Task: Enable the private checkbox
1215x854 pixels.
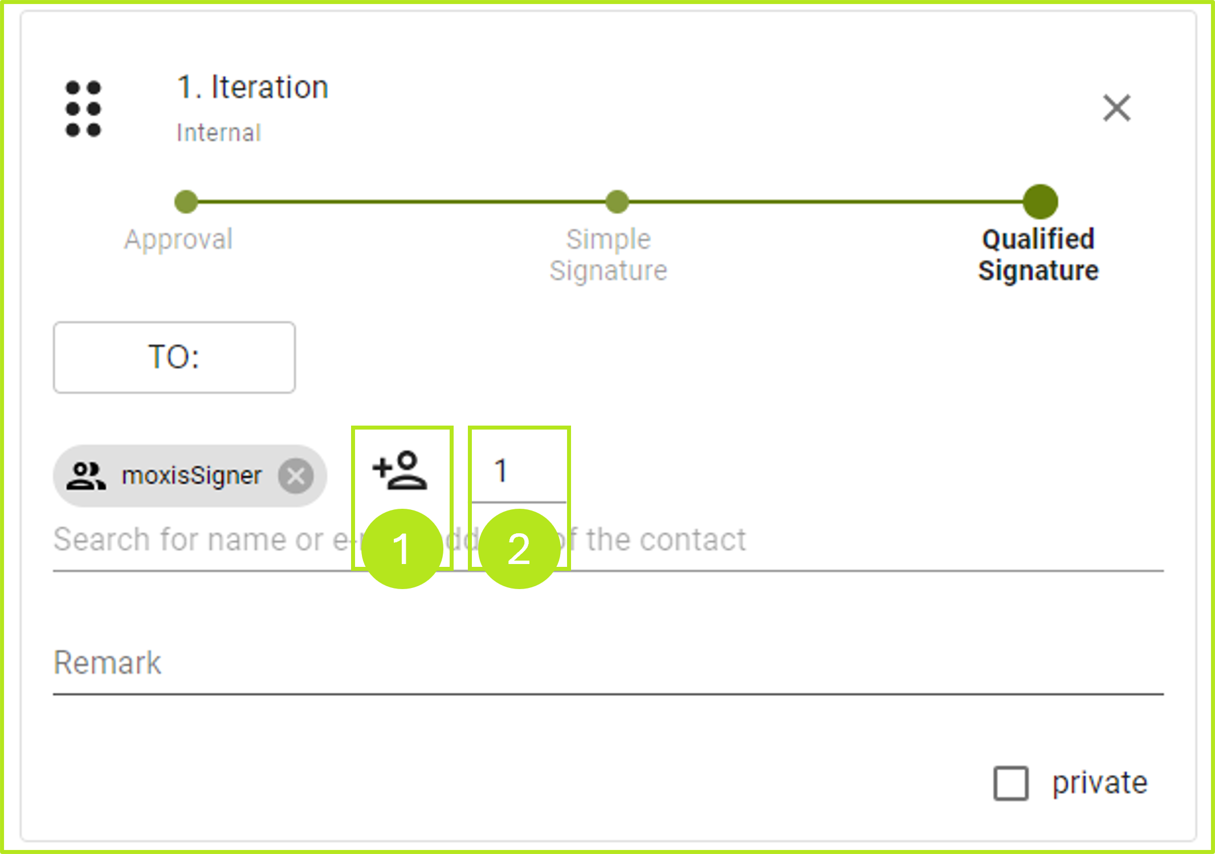Action: 1010,783
